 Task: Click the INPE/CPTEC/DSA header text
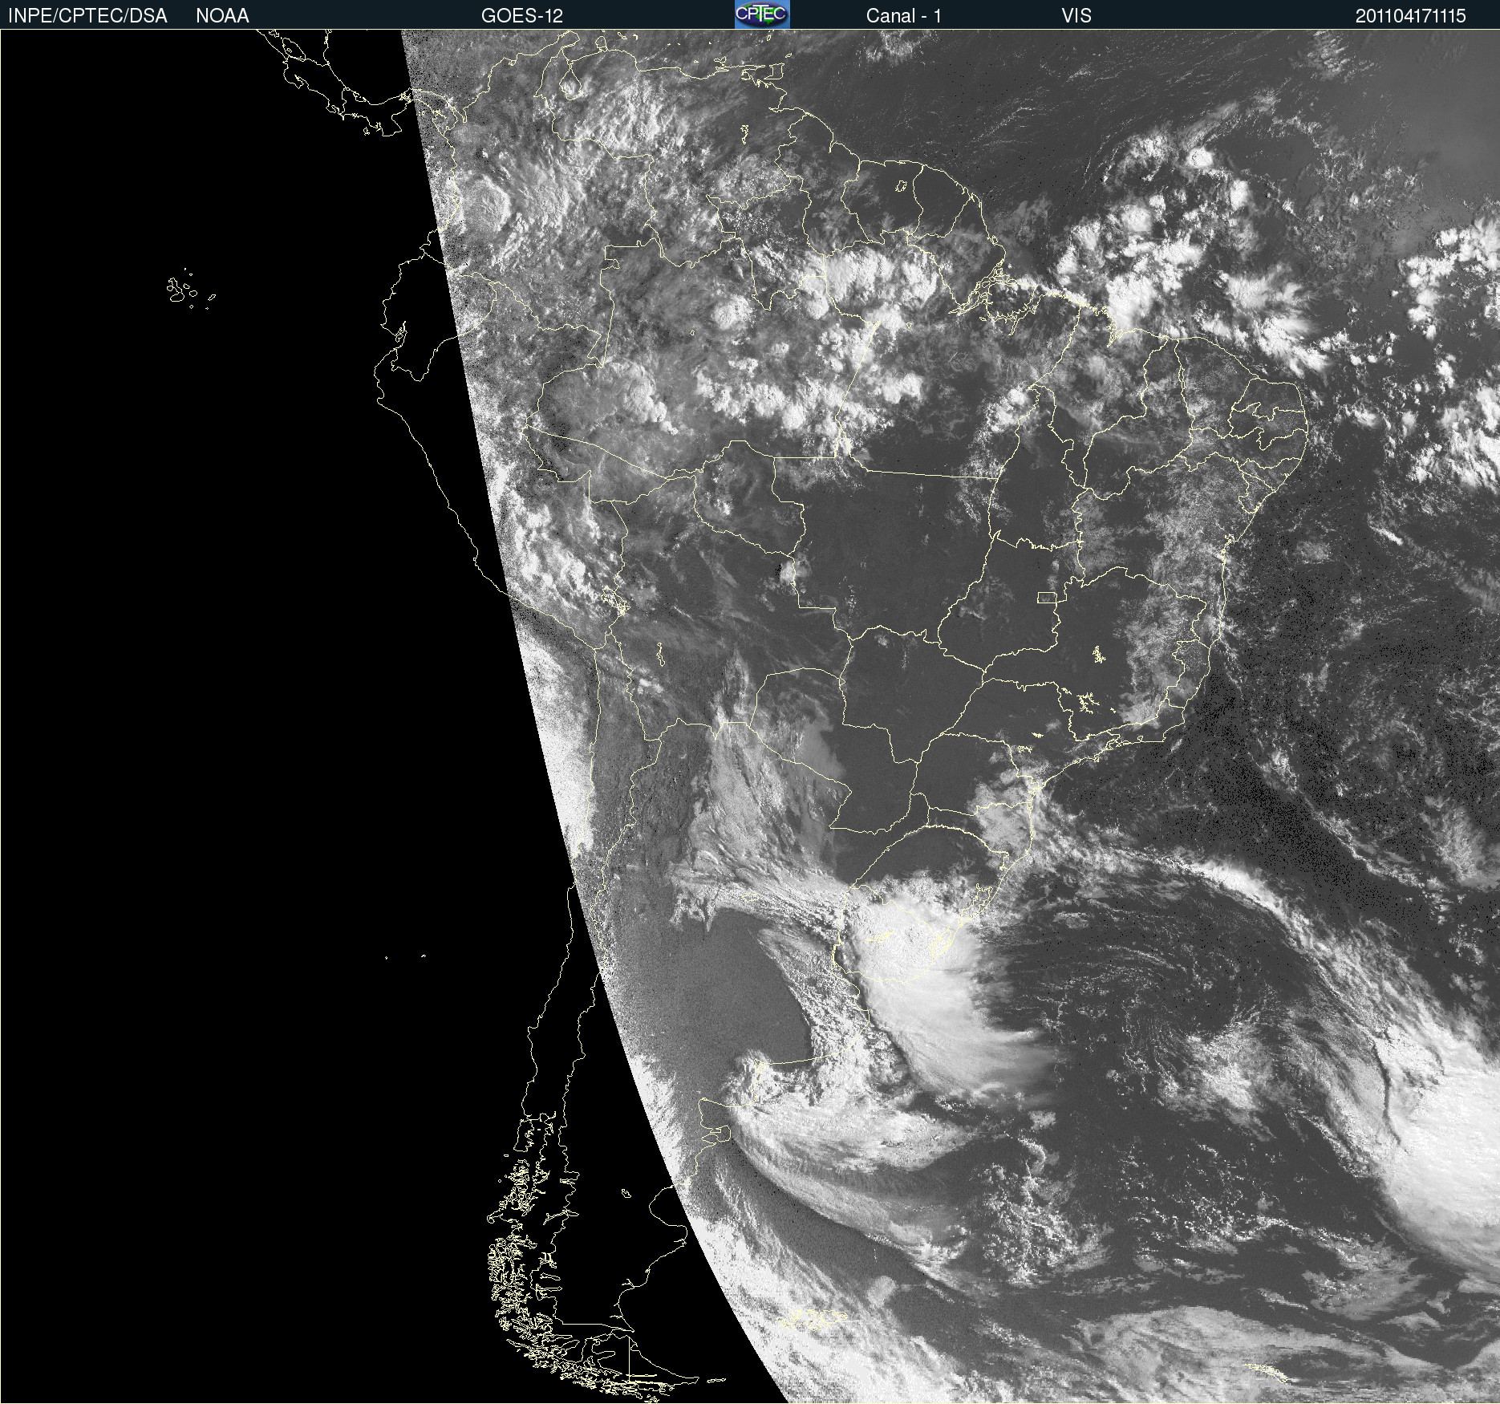click(87, 15)
